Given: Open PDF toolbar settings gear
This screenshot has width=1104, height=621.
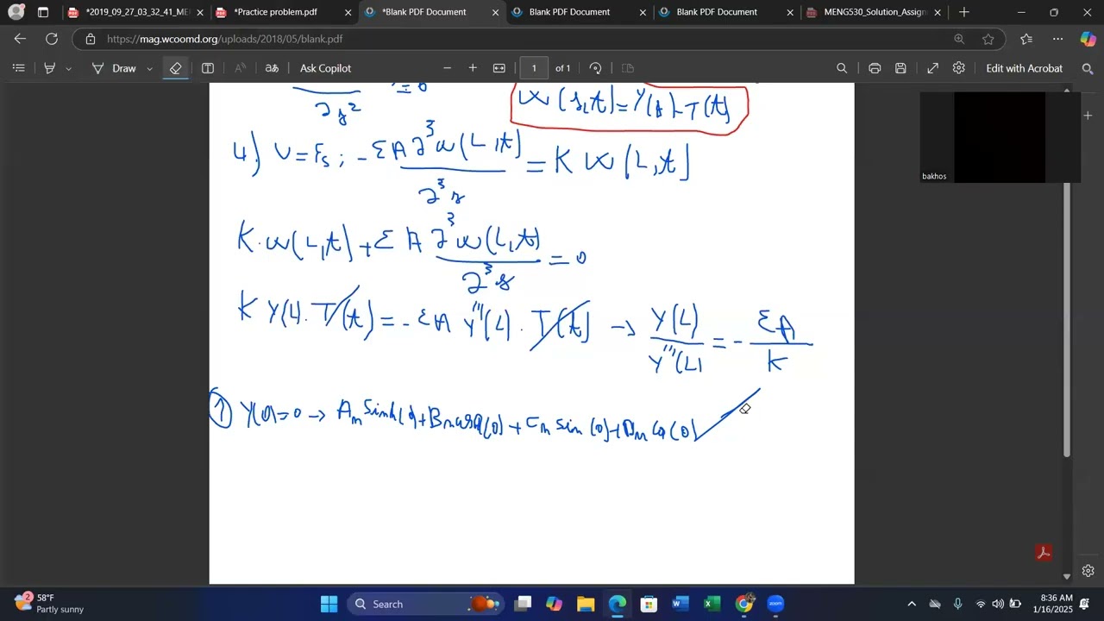Looking at the screenshot, I should click(x=958, y=68).
